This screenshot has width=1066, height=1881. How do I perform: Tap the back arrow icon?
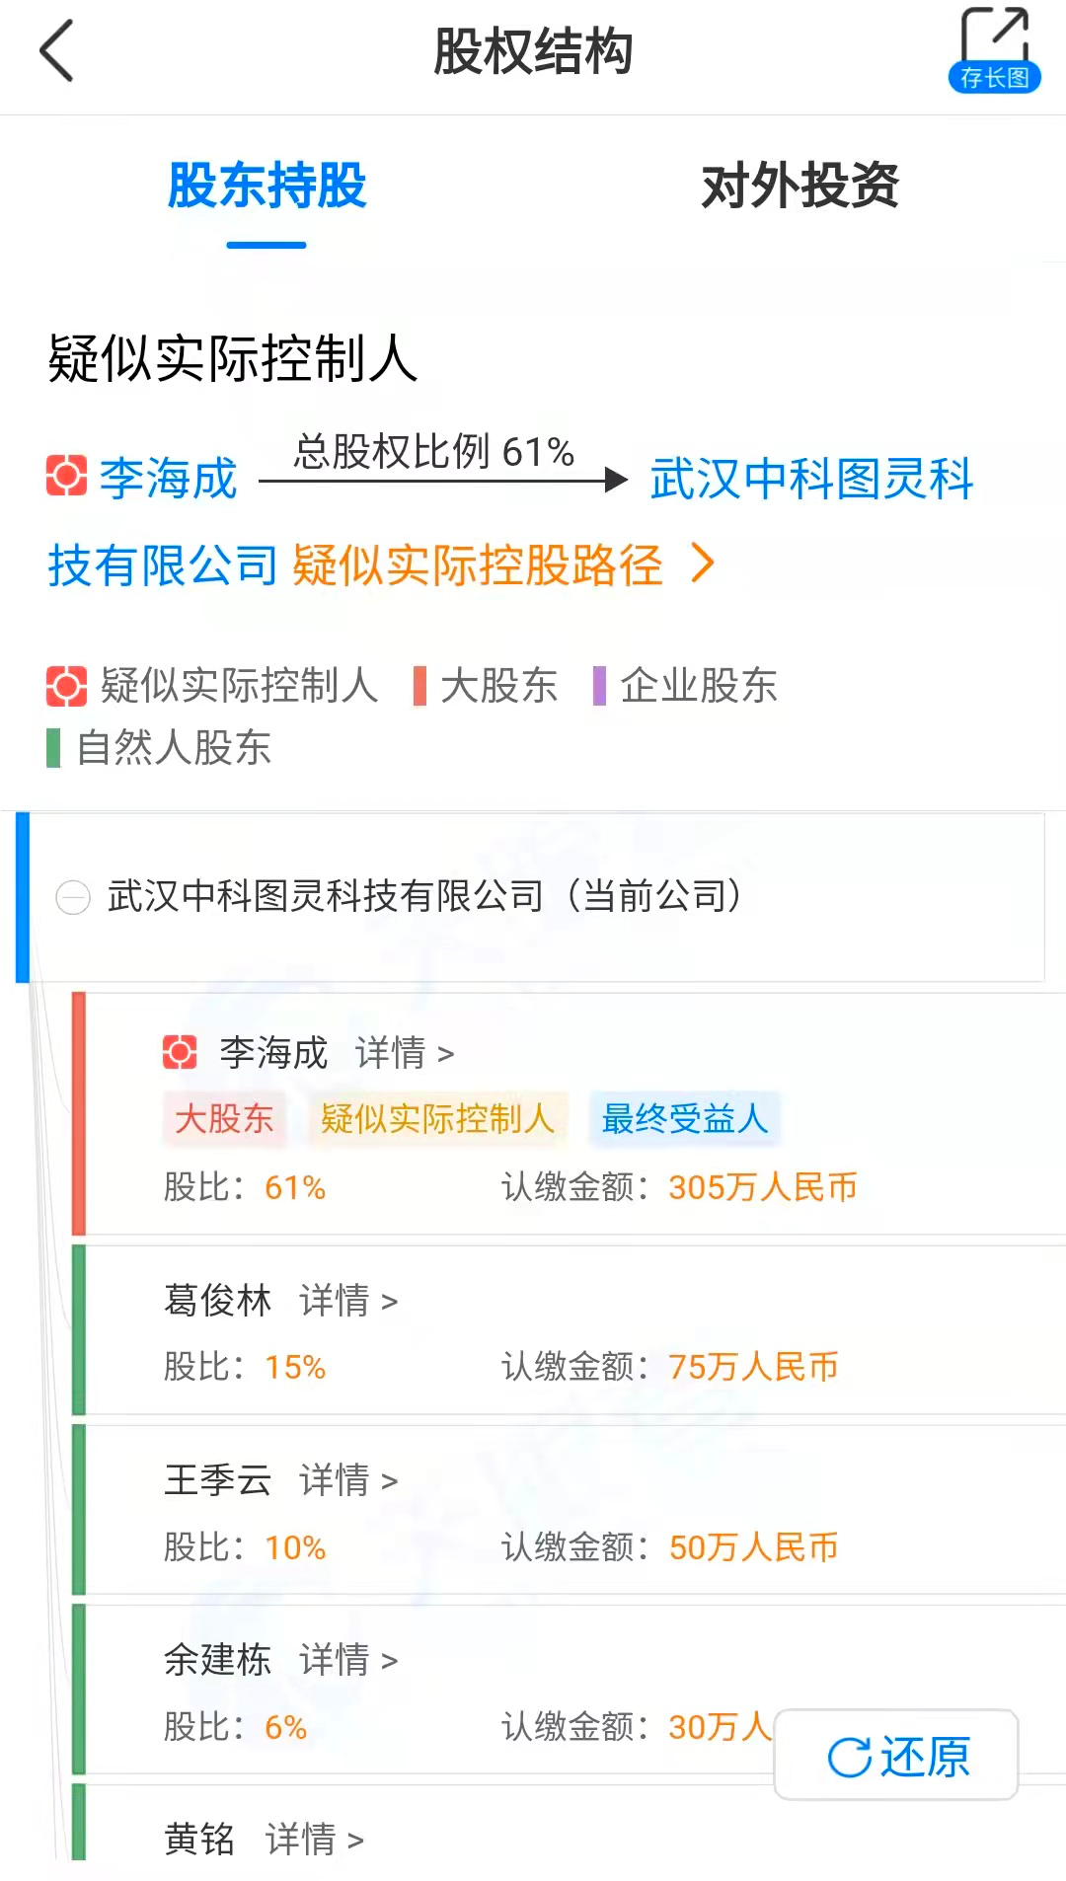click(57, 51)
